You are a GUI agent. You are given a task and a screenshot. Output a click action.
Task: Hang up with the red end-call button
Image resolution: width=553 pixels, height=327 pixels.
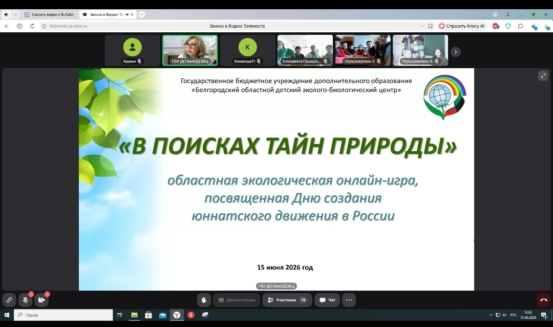click(x=543, y=300)
